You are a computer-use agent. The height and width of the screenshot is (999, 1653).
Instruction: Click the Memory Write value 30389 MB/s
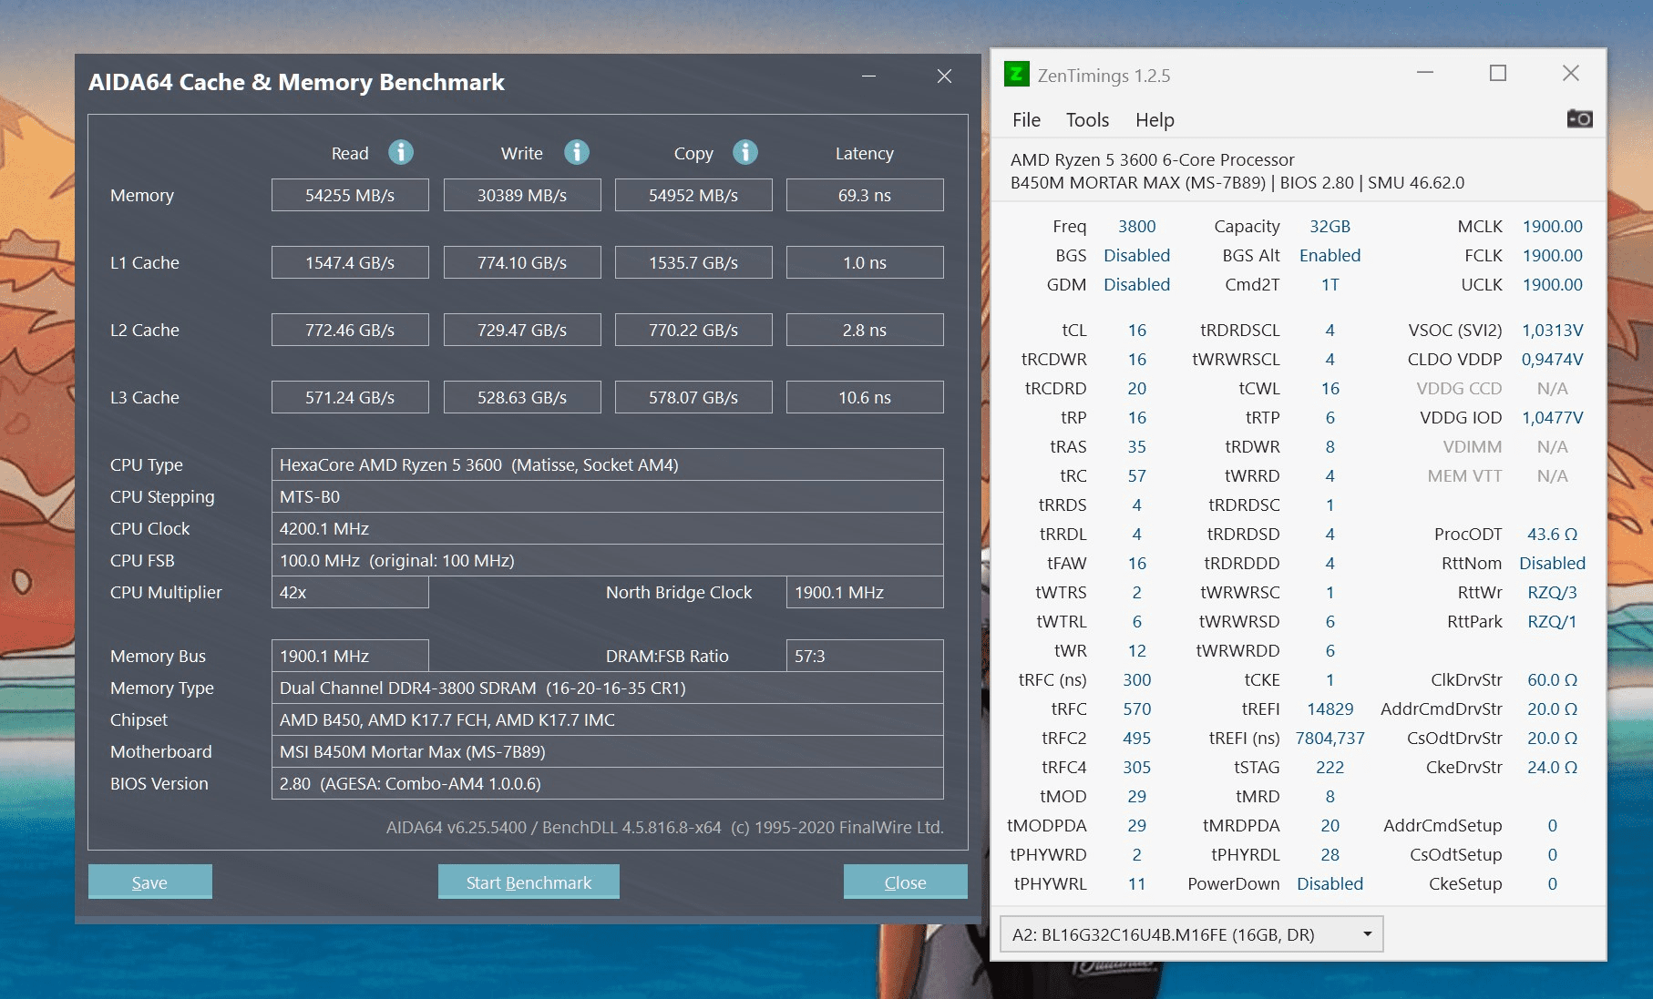point(522,195)
